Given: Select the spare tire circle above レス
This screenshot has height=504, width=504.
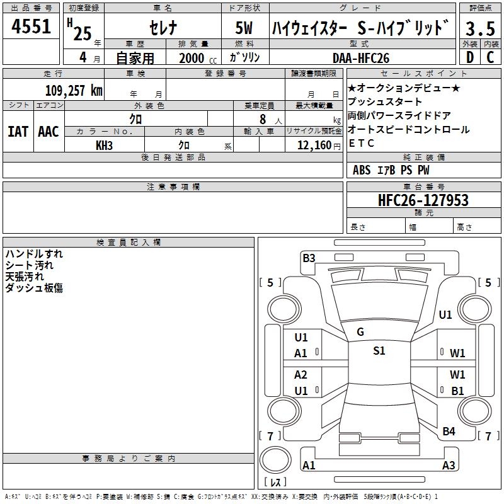Looking at the screenshot, I should click(x=275, y=460).
